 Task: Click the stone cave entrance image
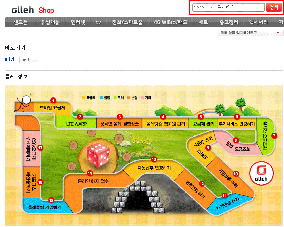coord(138,197)
